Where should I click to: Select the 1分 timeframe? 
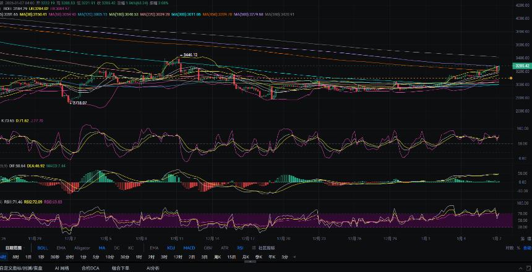(x=84, y=257)
